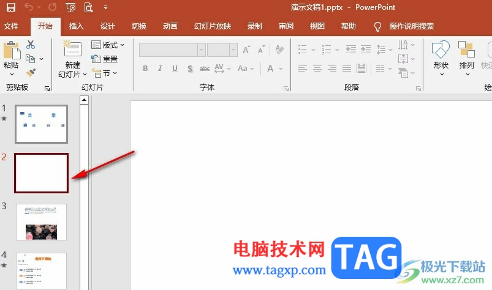
Task: Toggle align text left
Action: click(303, 69)
